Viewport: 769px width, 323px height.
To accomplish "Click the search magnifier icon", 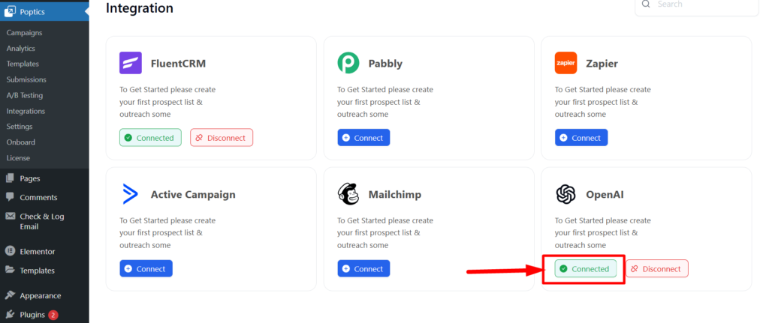I will tap(646, 4).
